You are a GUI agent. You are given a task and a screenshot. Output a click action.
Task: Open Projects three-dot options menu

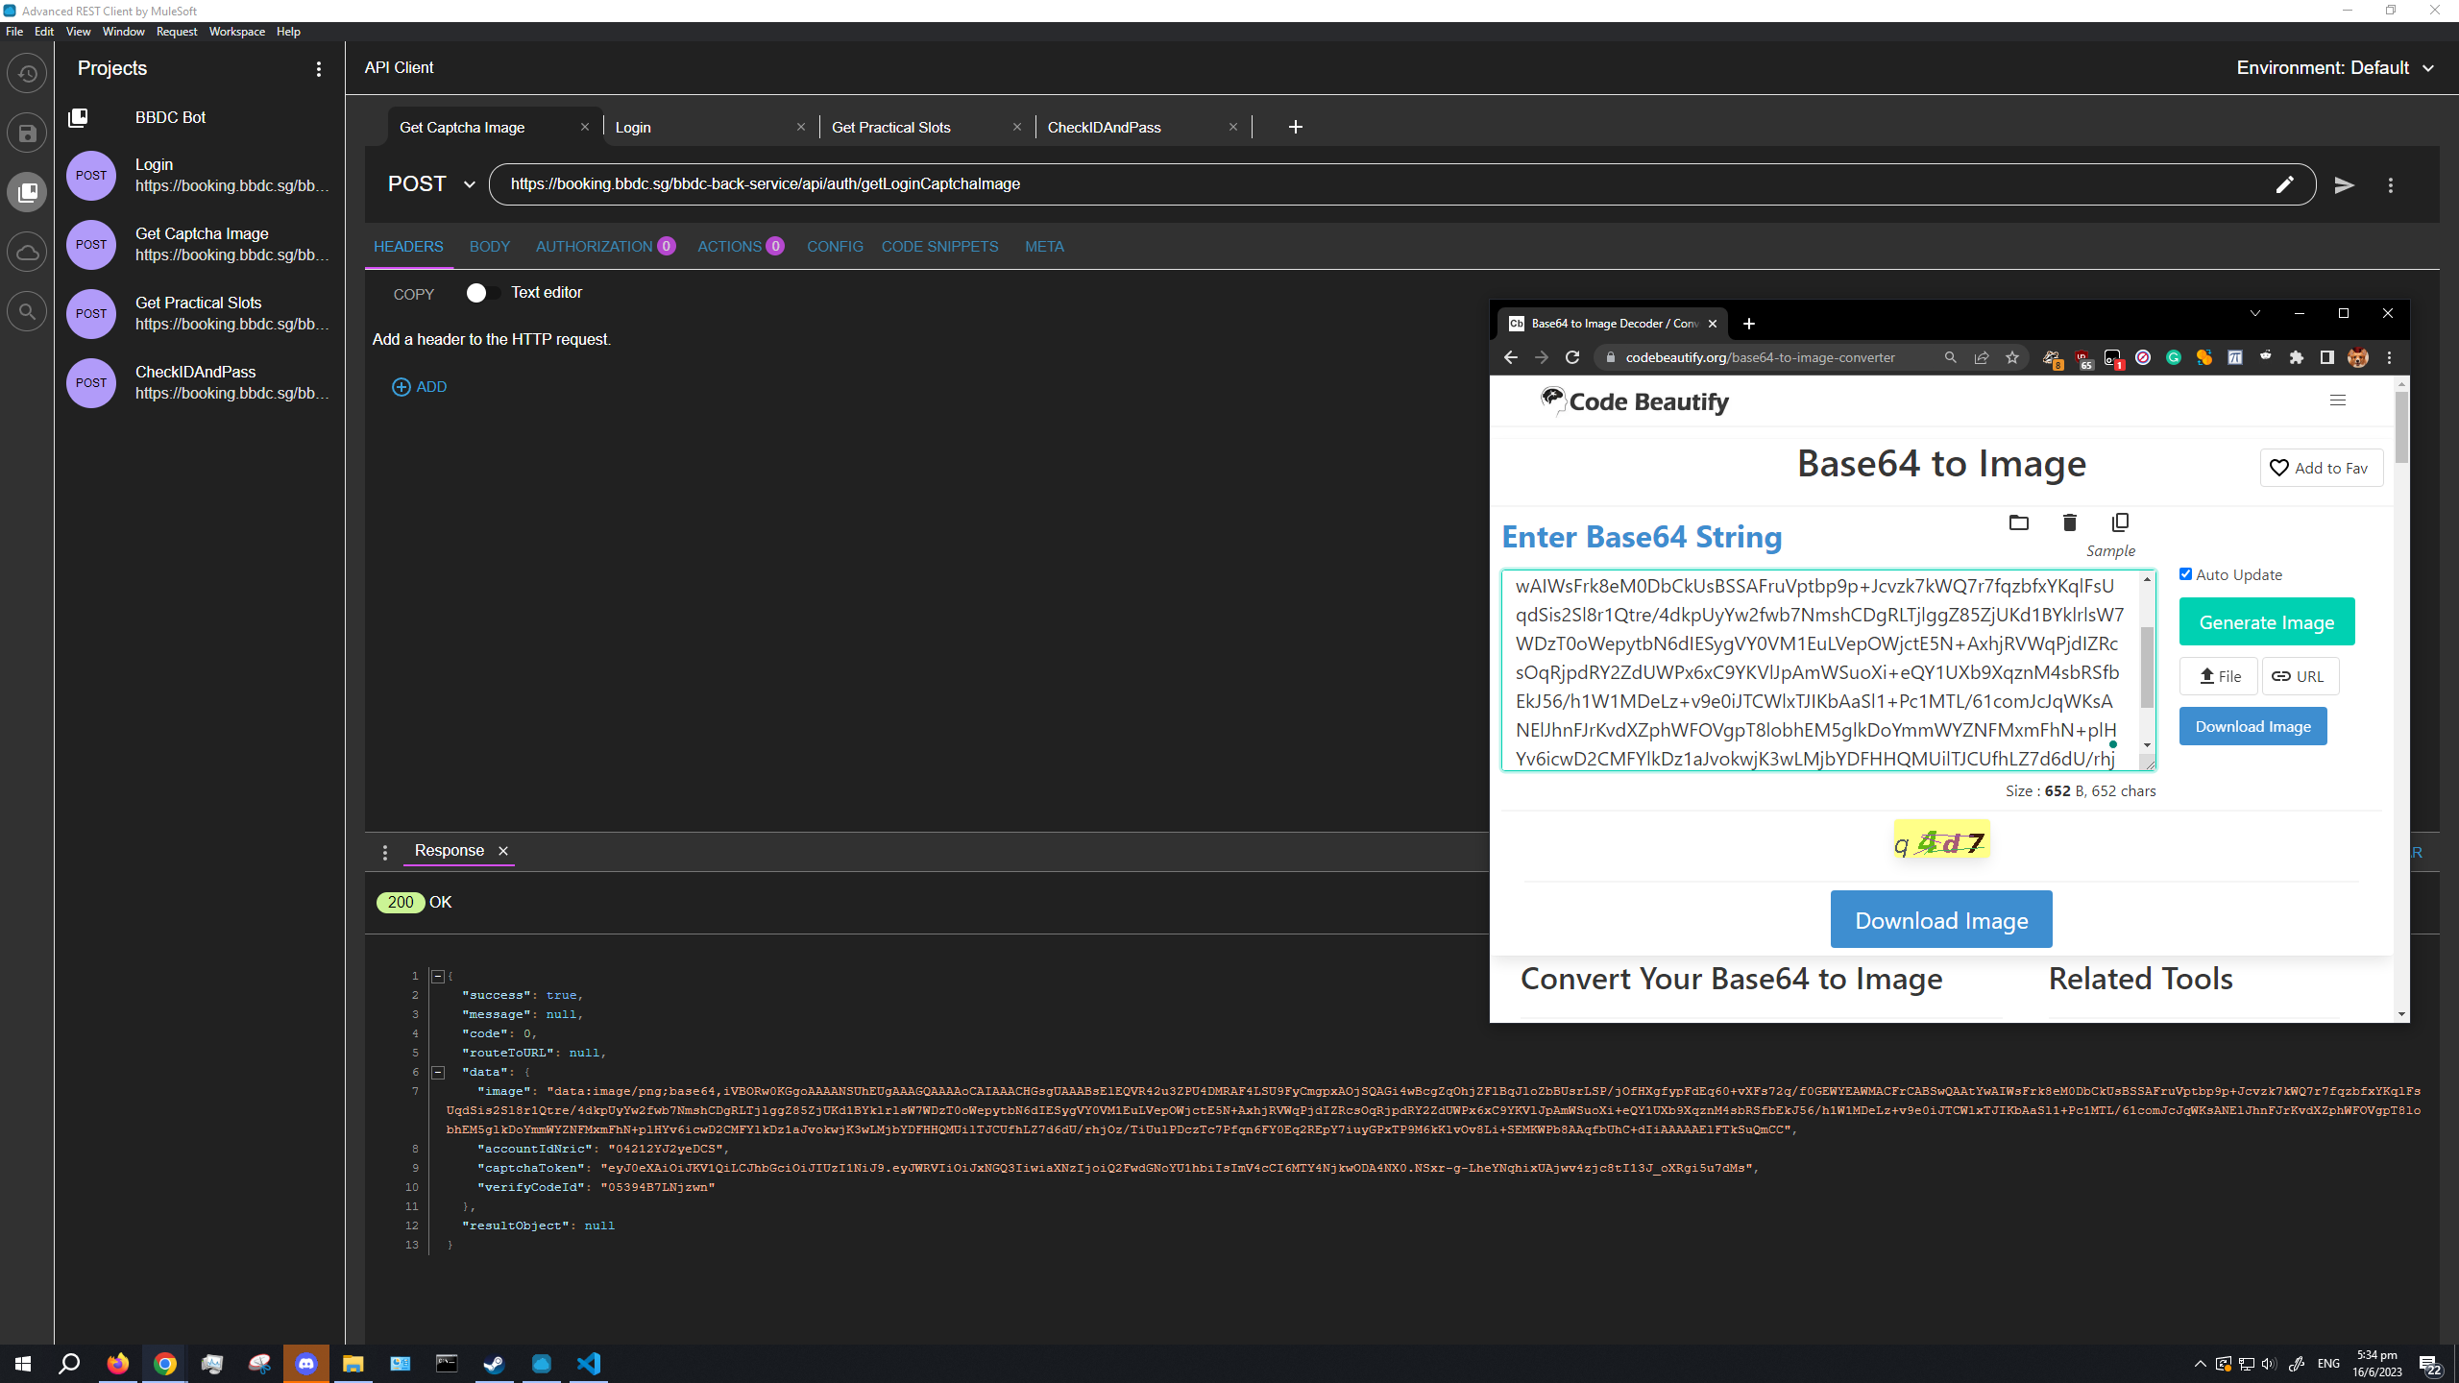319,69
